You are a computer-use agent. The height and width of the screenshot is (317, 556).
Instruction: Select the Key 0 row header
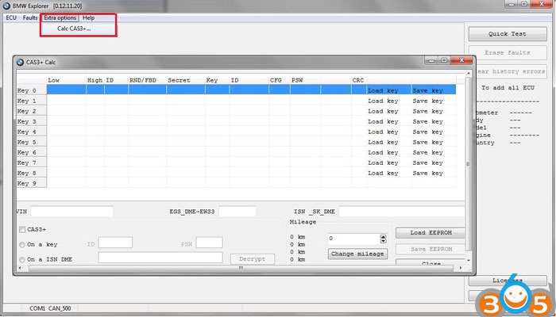tap(32, 90)
